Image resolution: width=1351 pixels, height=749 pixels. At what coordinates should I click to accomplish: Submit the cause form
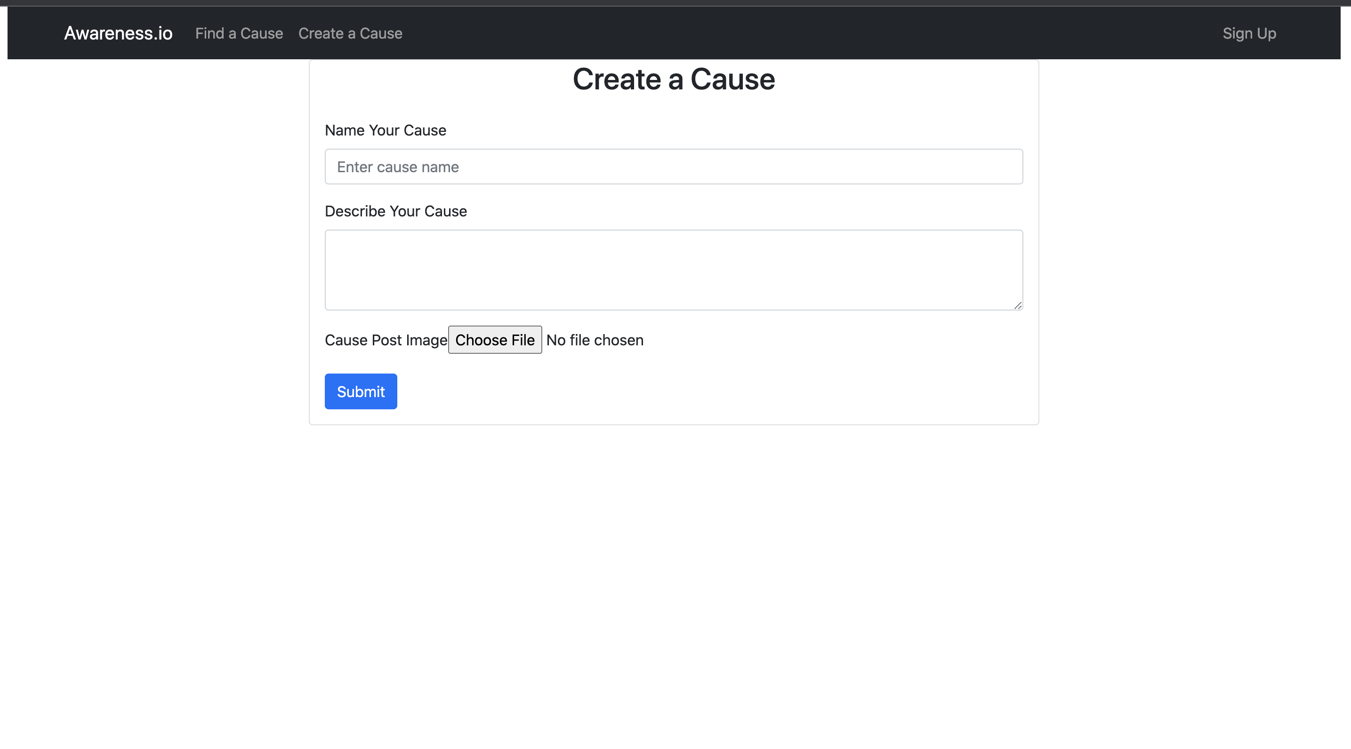pyautogui.click(x=360, y=391)
